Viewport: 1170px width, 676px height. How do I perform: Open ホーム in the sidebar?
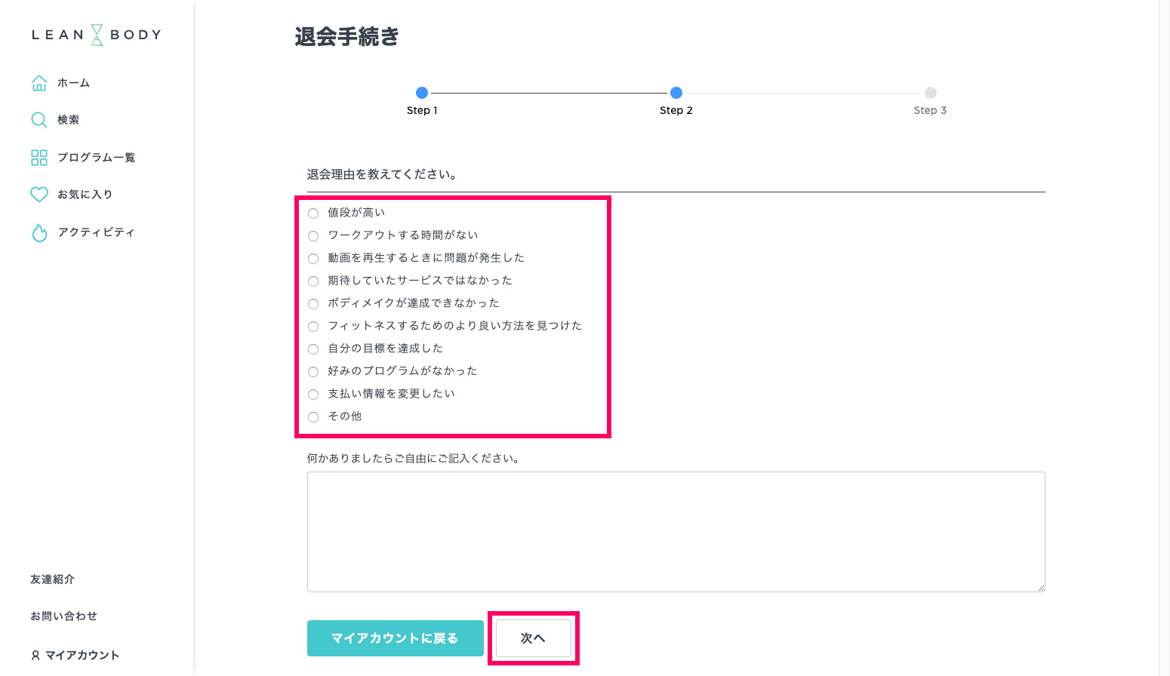pyautogui.click(x=74, y=83)
